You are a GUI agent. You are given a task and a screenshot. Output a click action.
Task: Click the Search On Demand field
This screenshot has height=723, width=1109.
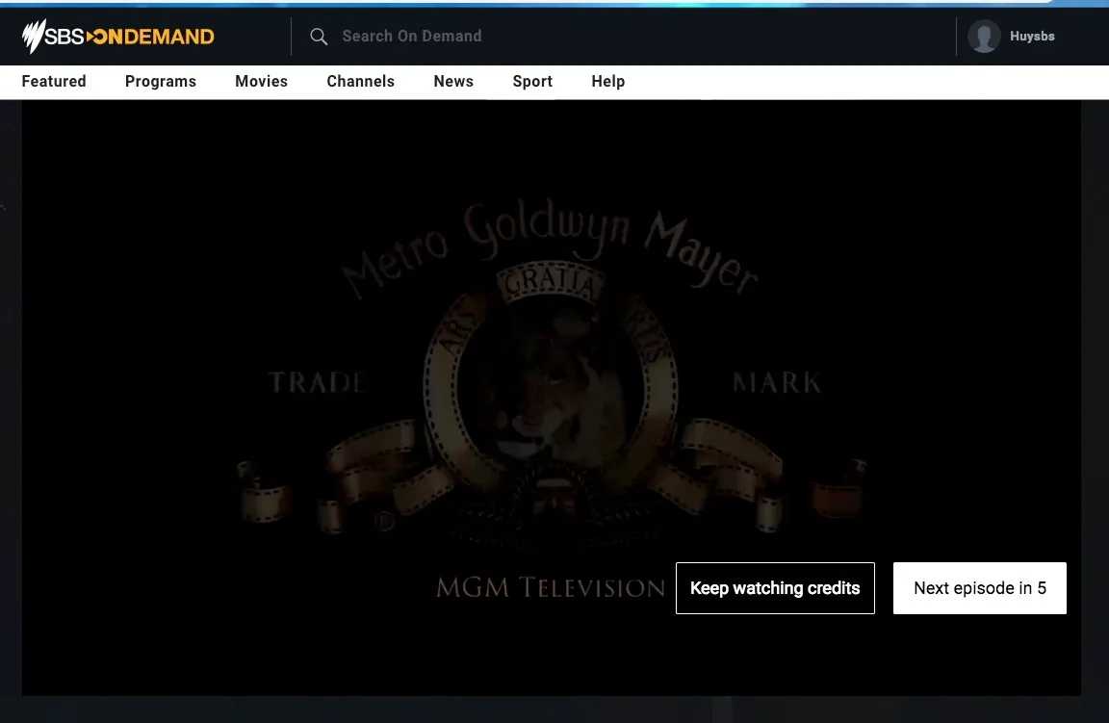[412, 36]
